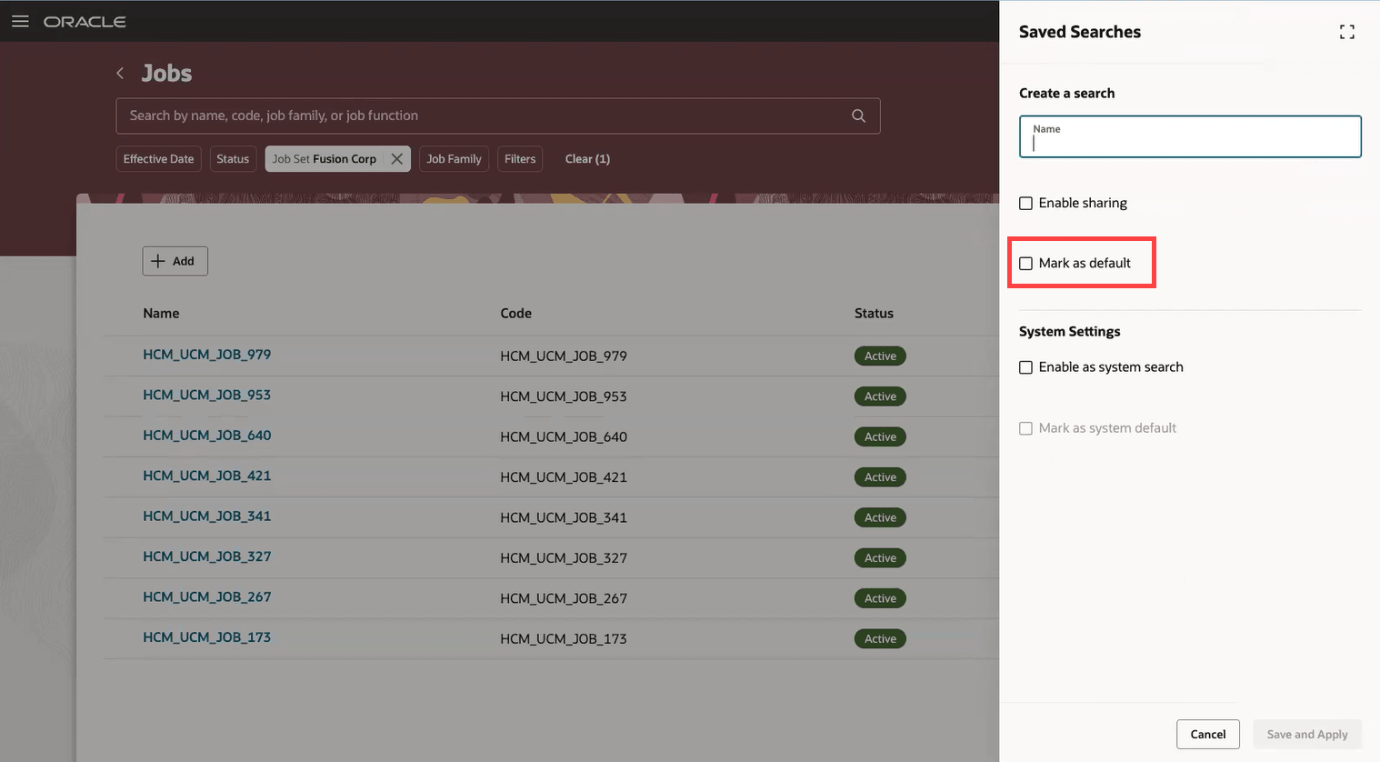Open the Job Family filter
The height and width of the screenshot is (762, 1380).
click(454, 158)
